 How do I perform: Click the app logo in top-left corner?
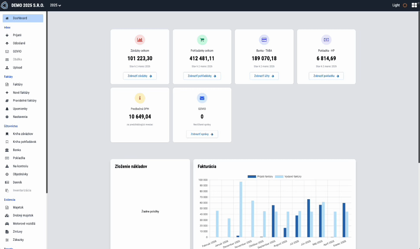[x=5, y=5]
